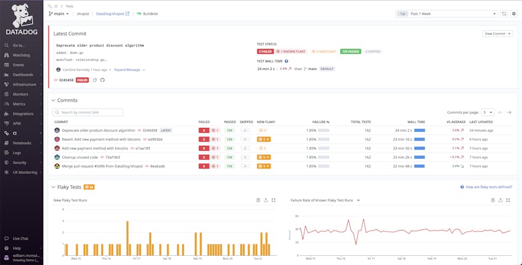Screen dimensions: 522x265
Task: Expand New Flaky Test Runs chart fullscreen
Action: (274, 200)
